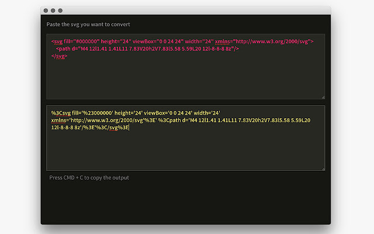This screenshot has height=234, width=374.
Task: Click the %3Cpath segment in output
Action: [x=169, y=120]
